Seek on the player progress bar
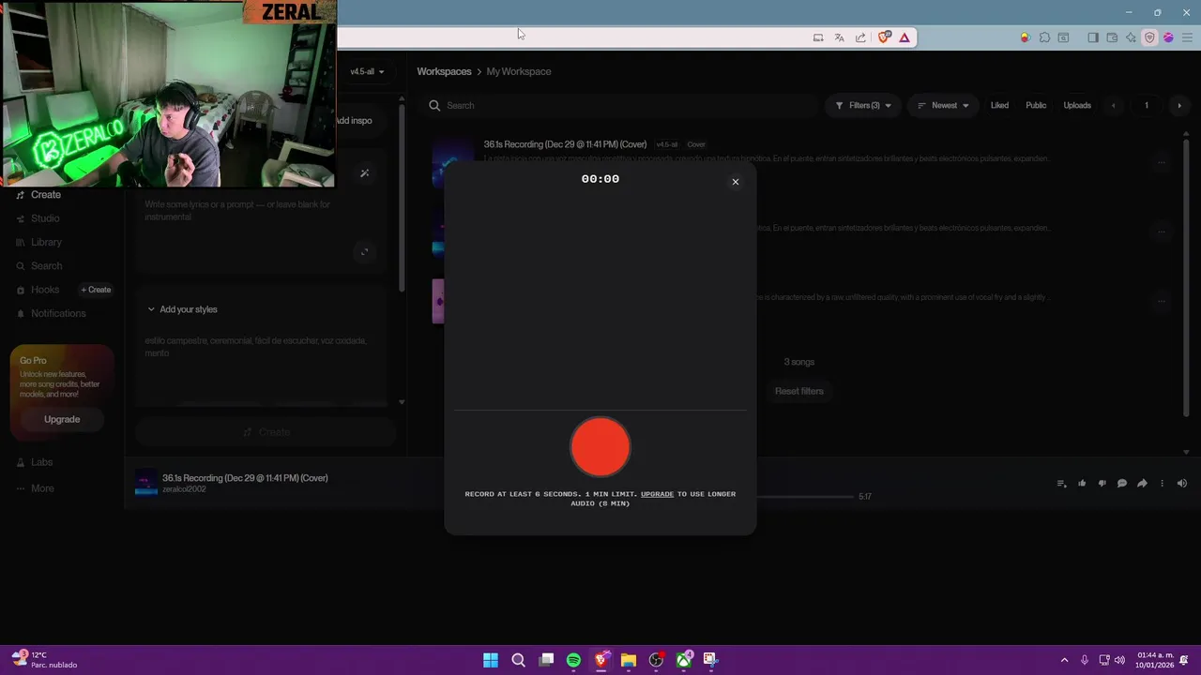The image size is (1201, 675). [805, 496]
